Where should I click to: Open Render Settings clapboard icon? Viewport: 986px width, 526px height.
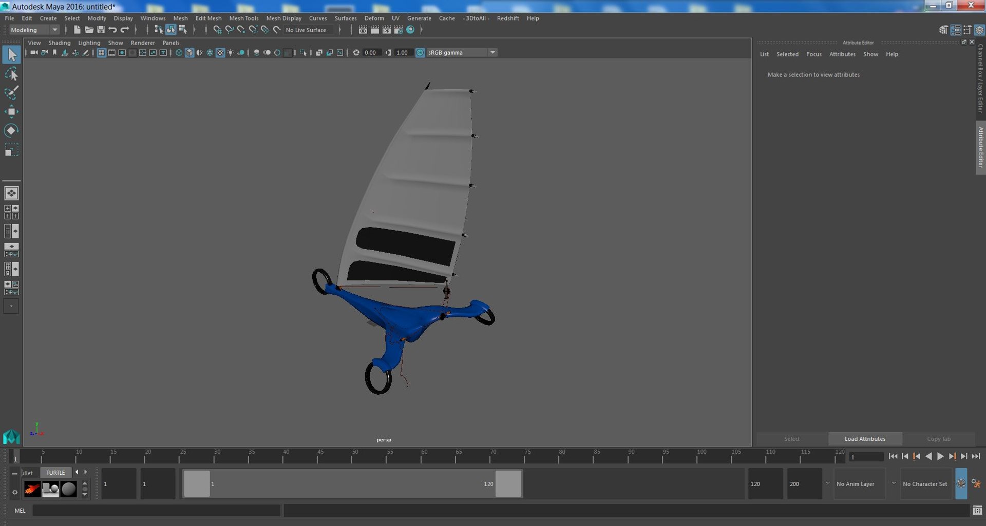click(399, 30)
